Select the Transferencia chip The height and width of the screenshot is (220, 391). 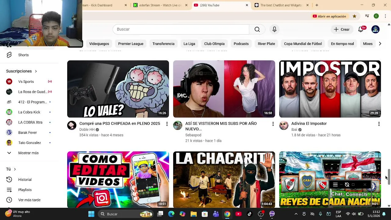[163, 44]
